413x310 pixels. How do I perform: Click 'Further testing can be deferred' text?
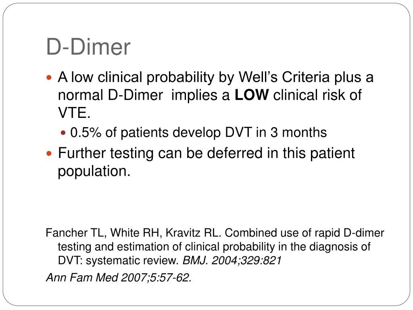[161, 153]
